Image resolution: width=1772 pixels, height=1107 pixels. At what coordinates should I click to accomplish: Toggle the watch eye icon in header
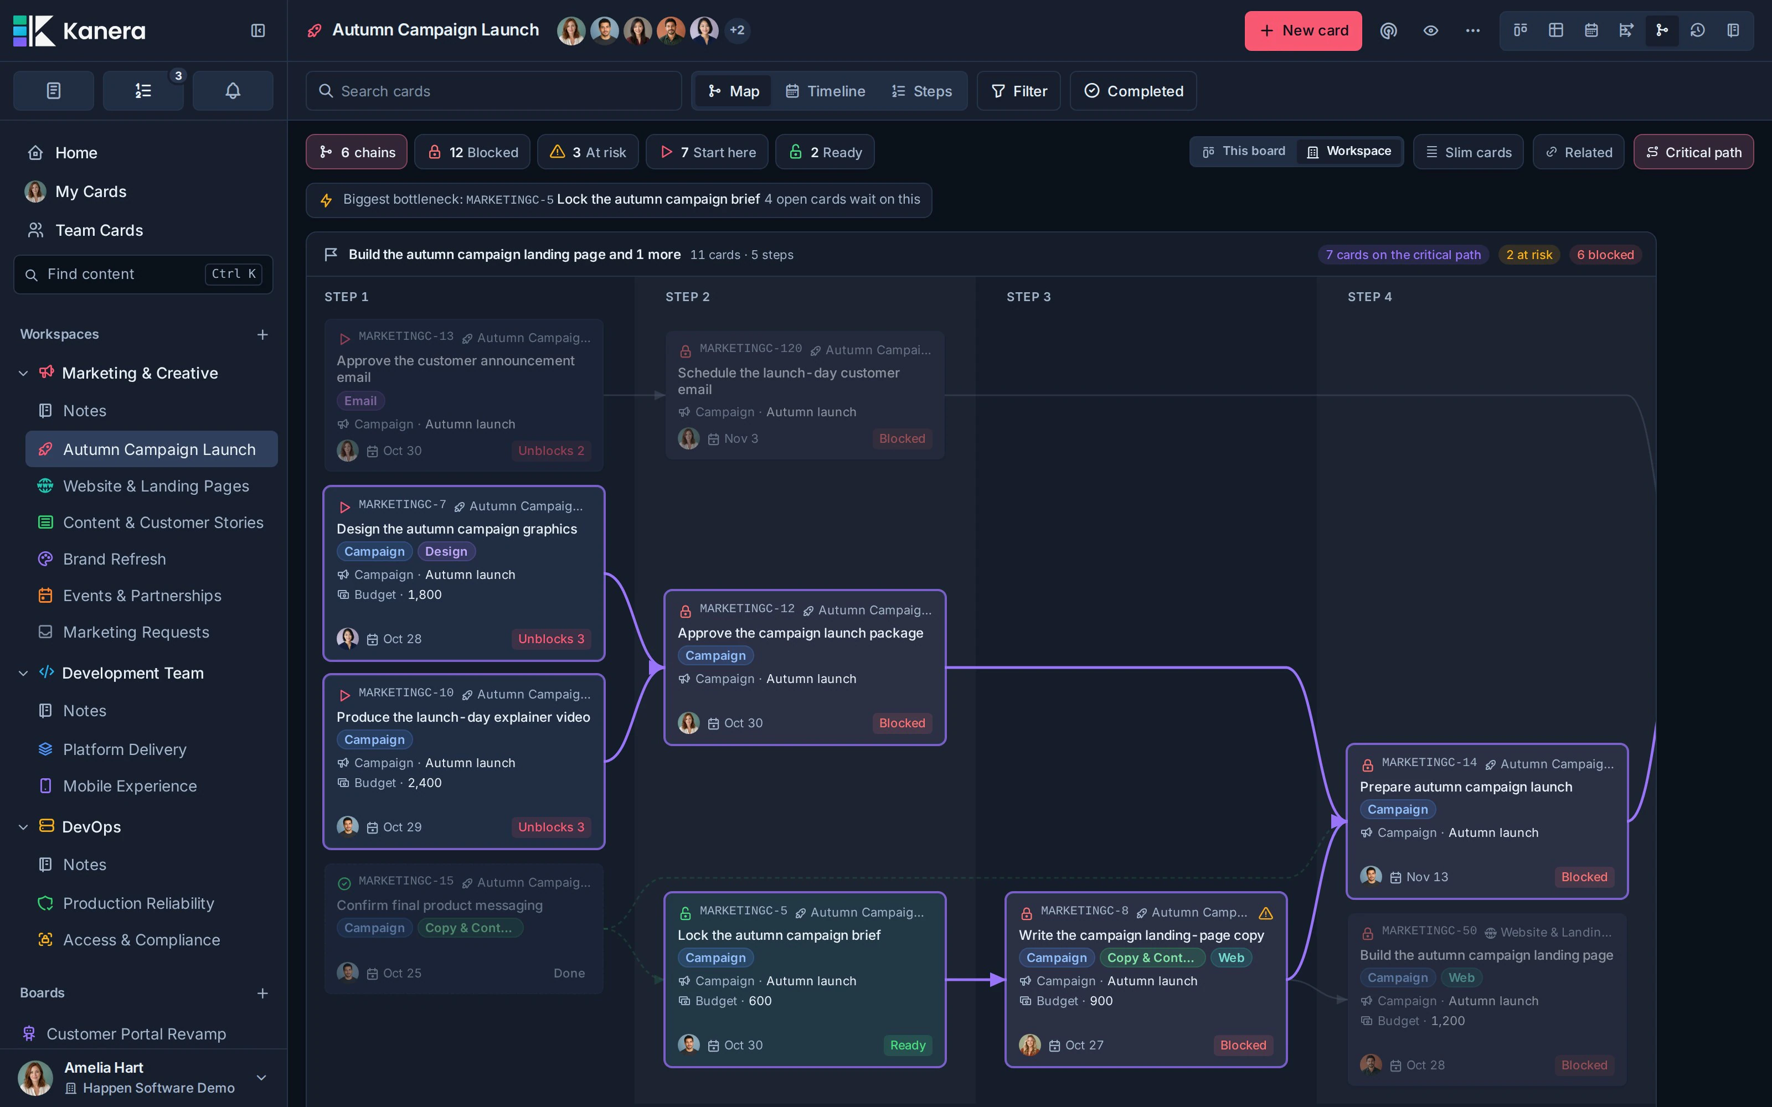(x=1430, y=30)
